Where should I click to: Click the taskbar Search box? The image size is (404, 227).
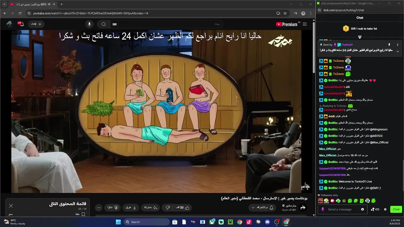click(x=146, y=222)
